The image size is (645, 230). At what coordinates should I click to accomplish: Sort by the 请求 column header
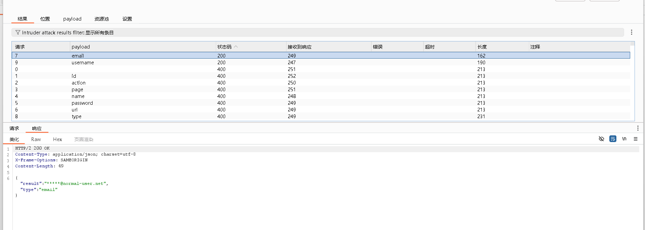click(41, 47)
